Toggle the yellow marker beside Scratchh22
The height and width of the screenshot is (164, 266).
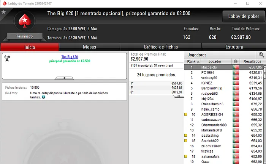(185, 141)
